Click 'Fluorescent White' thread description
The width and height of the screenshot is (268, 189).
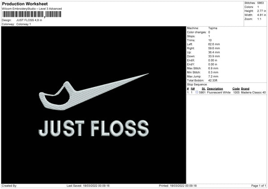(x=218, y=92)
